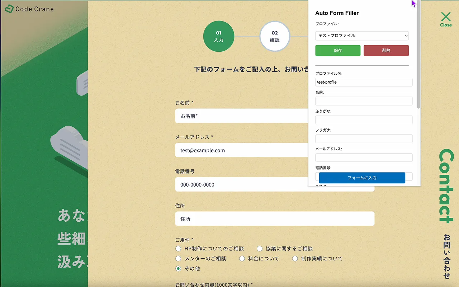Viewport: 459px width, 287px height.
Task: Select 協業に関するご相談 radio button
Action: (x=260, y=249)
